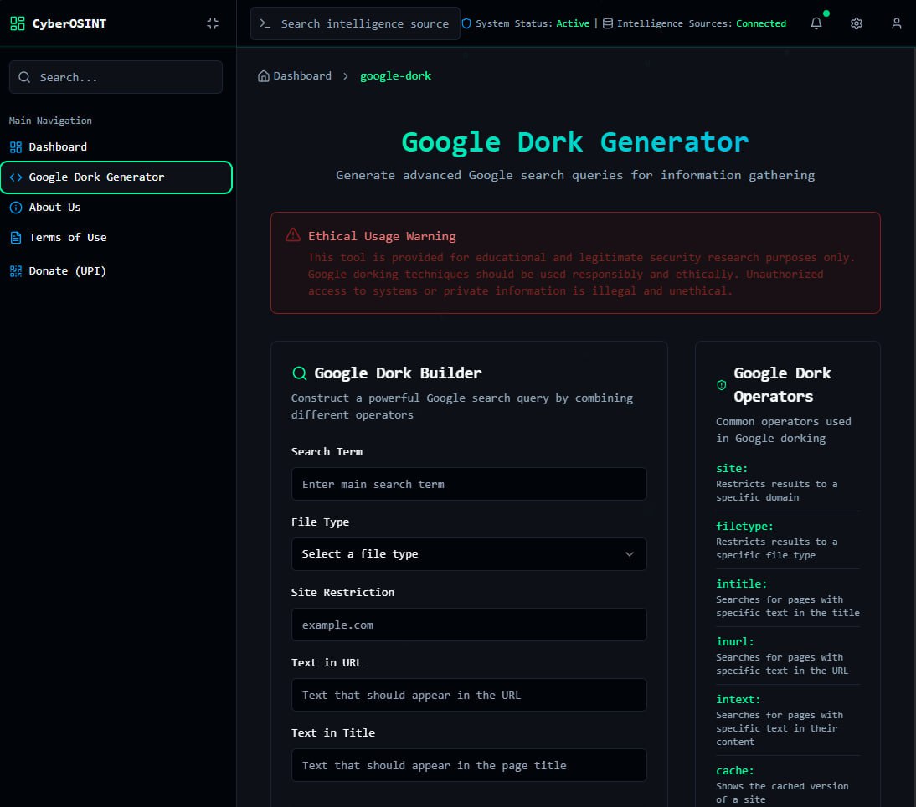Click the shield icon beside System Status
The height and width of the screenshot is (807, 916).
(466, 23)
